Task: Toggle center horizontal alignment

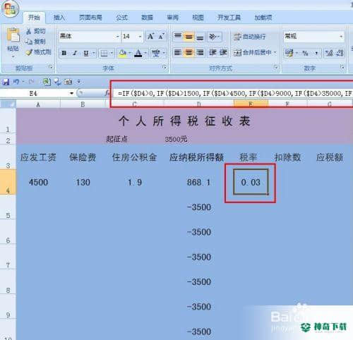Action: [x=189, y=53]
